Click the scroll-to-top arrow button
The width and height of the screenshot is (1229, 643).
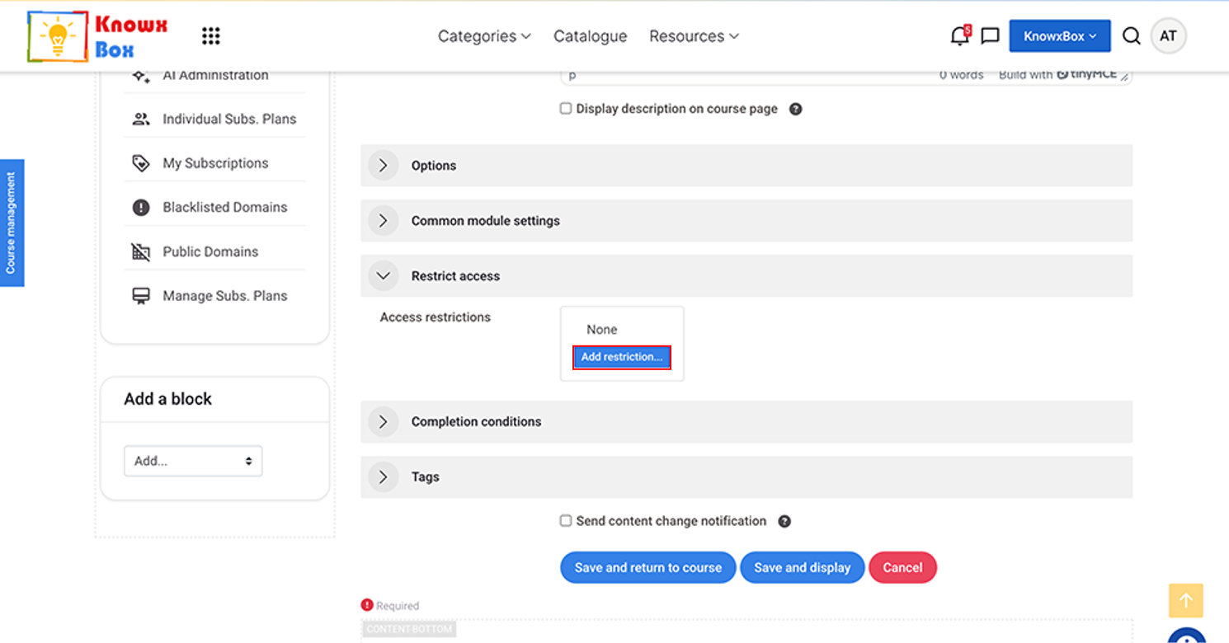1186,601
